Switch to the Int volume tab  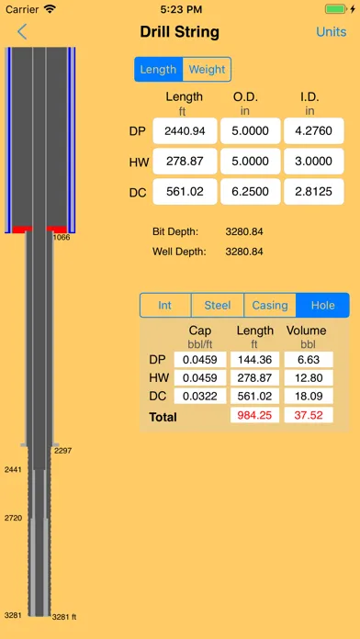[x=165, y=305]
